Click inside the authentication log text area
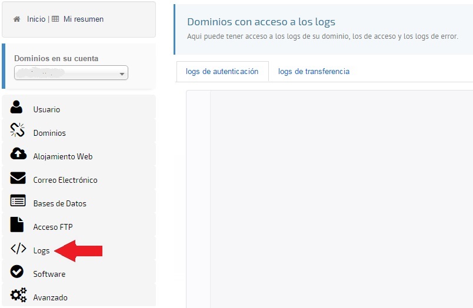Screen dimensions: 473x308 click(341, 194)
